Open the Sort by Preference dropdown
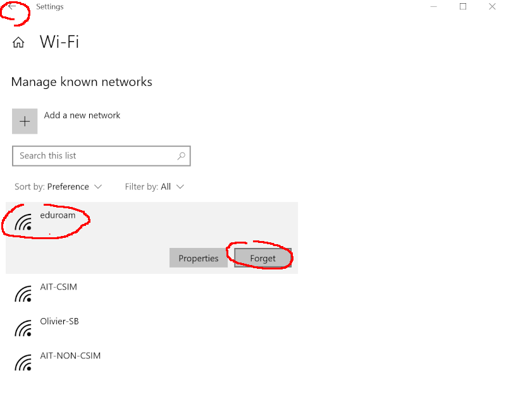Viewport: 506px width, 395px height. pos(58,187)
